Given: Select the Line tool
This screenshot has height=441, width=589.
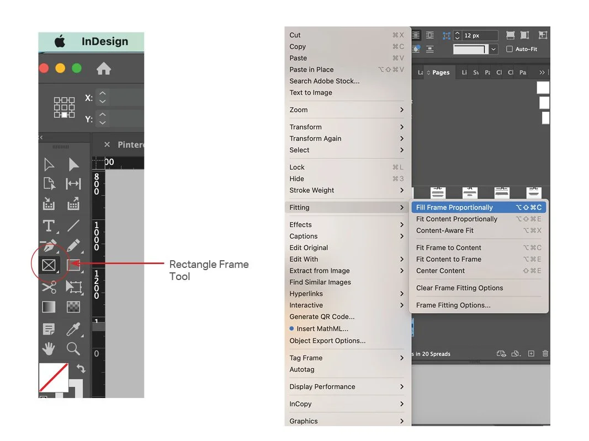Looking at the screenshot, I should click(x=73, y=226).
